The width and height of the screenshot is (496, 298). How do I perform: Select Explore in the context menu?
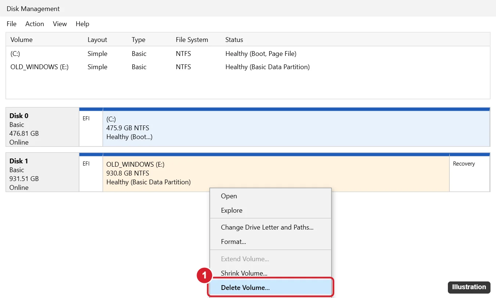tap(270, 210)
